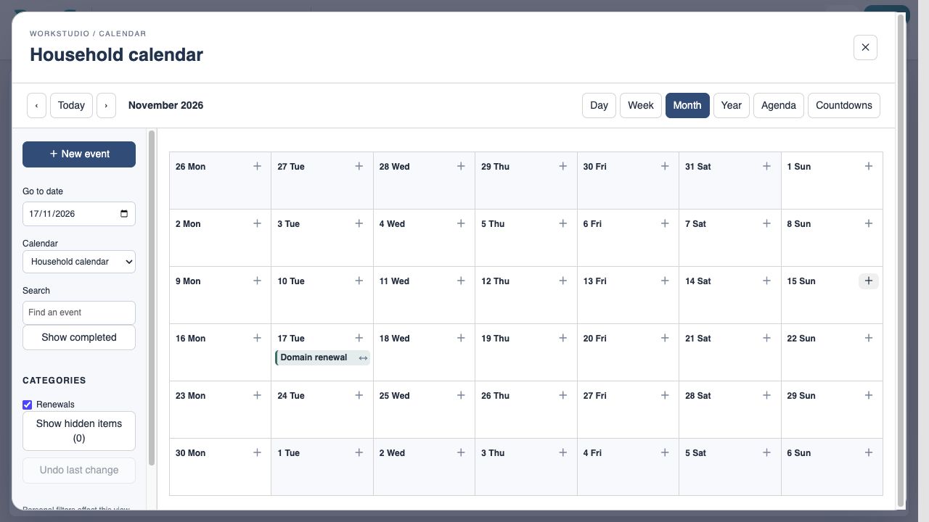The width and height of the screenshot is (929, 522).
Task: Toggle Show completed
Action: (79, 337)
